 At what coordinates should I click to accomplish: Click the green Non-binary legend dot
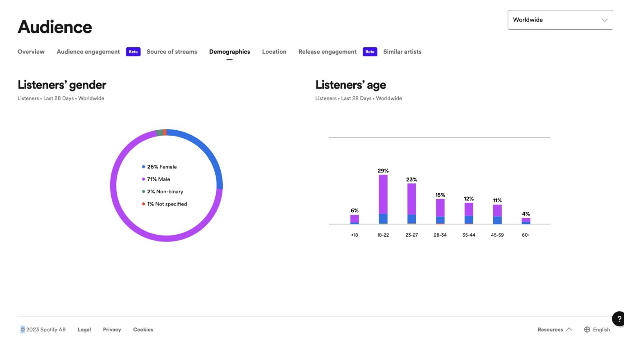pyautogui.click(x=143, y=192)
